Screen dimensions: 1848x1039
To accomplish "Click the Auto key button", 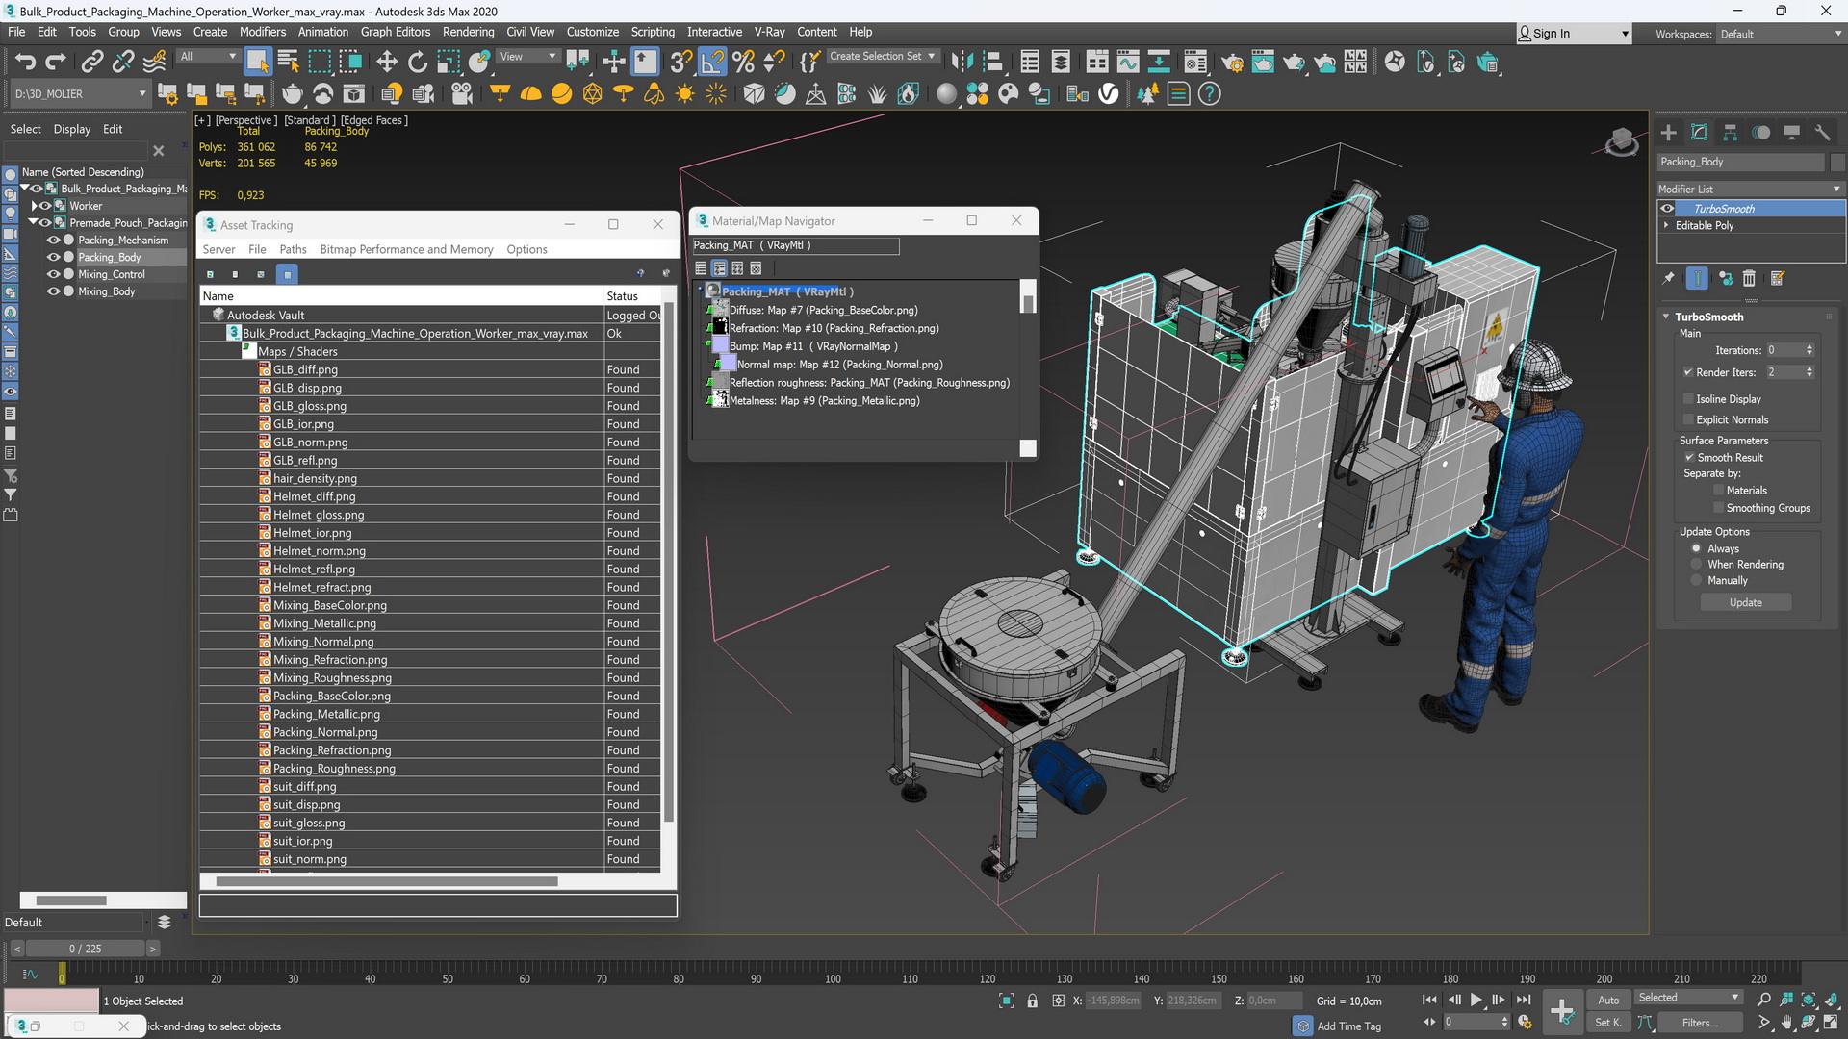I will tap(1608, 1001).
